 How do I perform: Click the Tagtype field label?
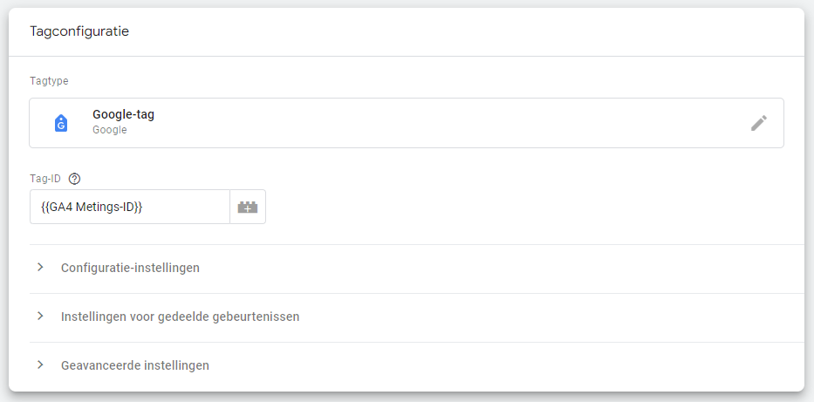49,81
